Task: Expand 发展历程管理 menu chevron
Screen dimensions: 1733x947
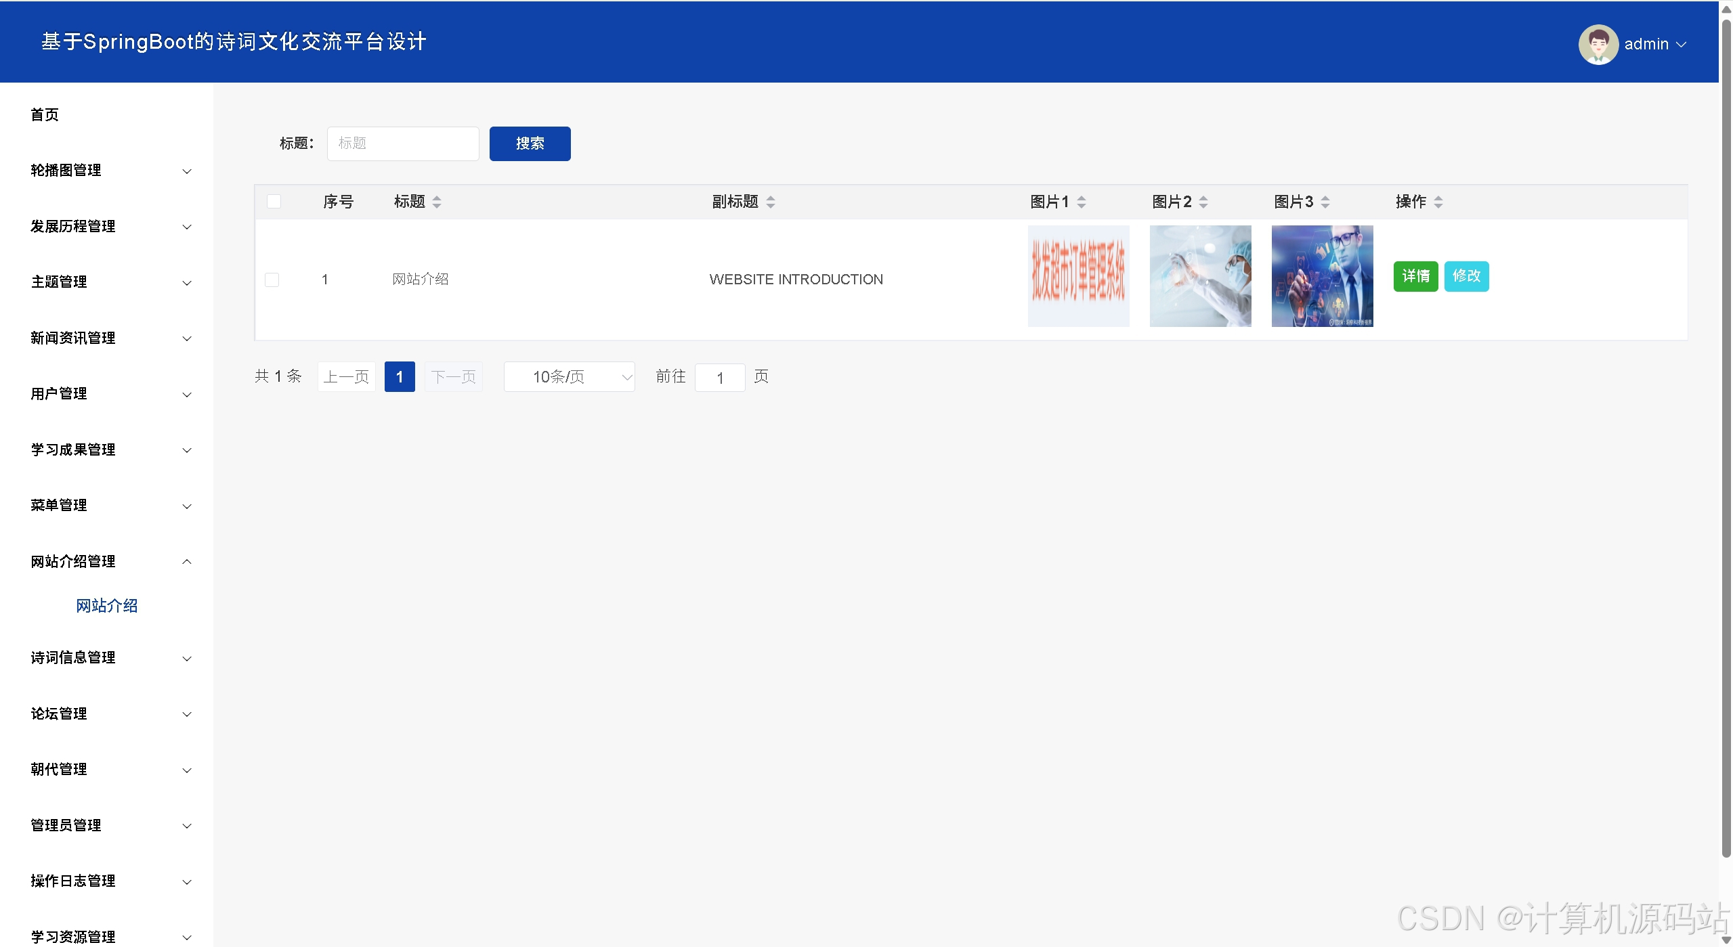Action: [187, 227]
